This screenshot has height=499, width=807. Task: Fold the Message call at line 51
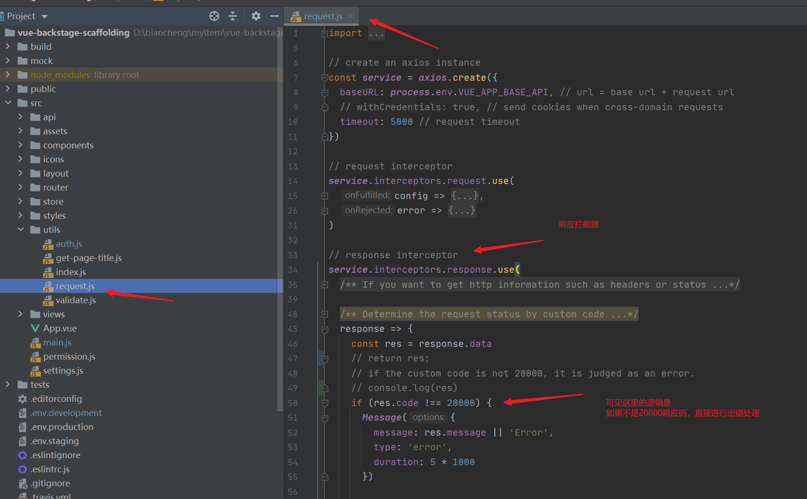point(324,418)
